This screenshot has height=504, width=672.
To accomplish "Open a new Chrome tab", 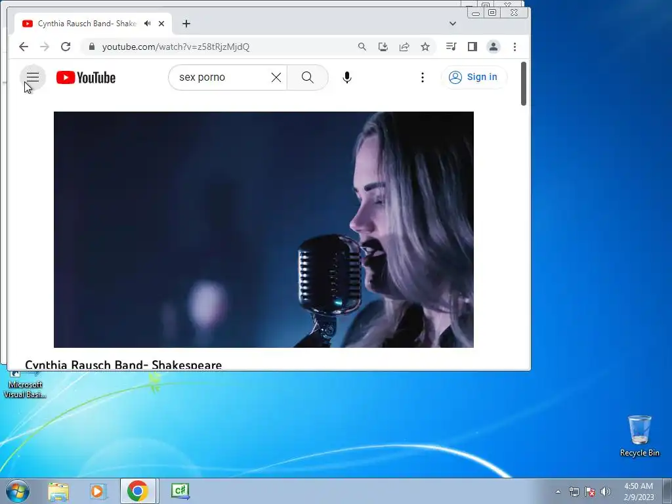I will (186, 24).
